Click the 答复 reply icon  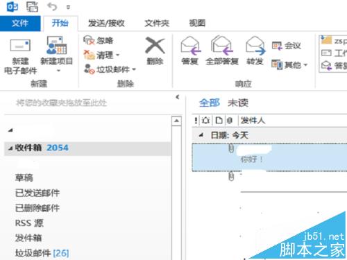(x=190, y=46)
